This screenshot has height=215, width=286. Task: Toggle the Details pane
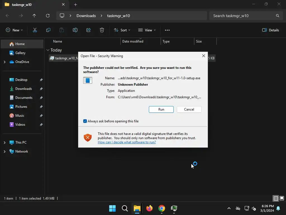click(x=270, y=30)
